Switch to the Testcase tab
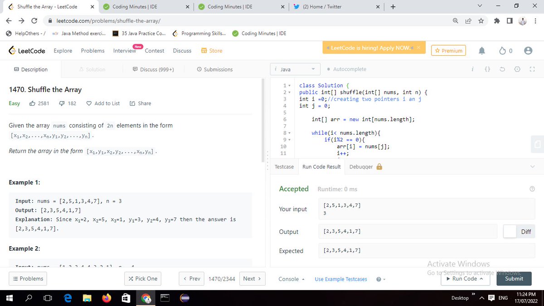 tap(284, 167)
